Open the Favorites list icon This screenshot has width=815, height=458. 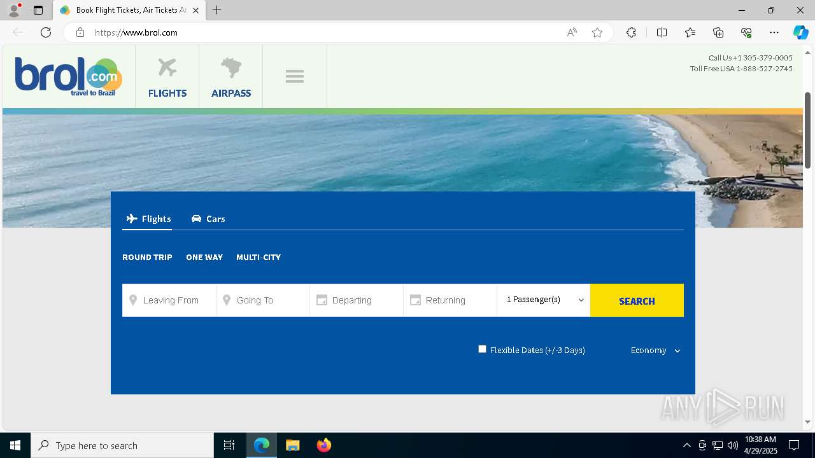click(690, 32)
